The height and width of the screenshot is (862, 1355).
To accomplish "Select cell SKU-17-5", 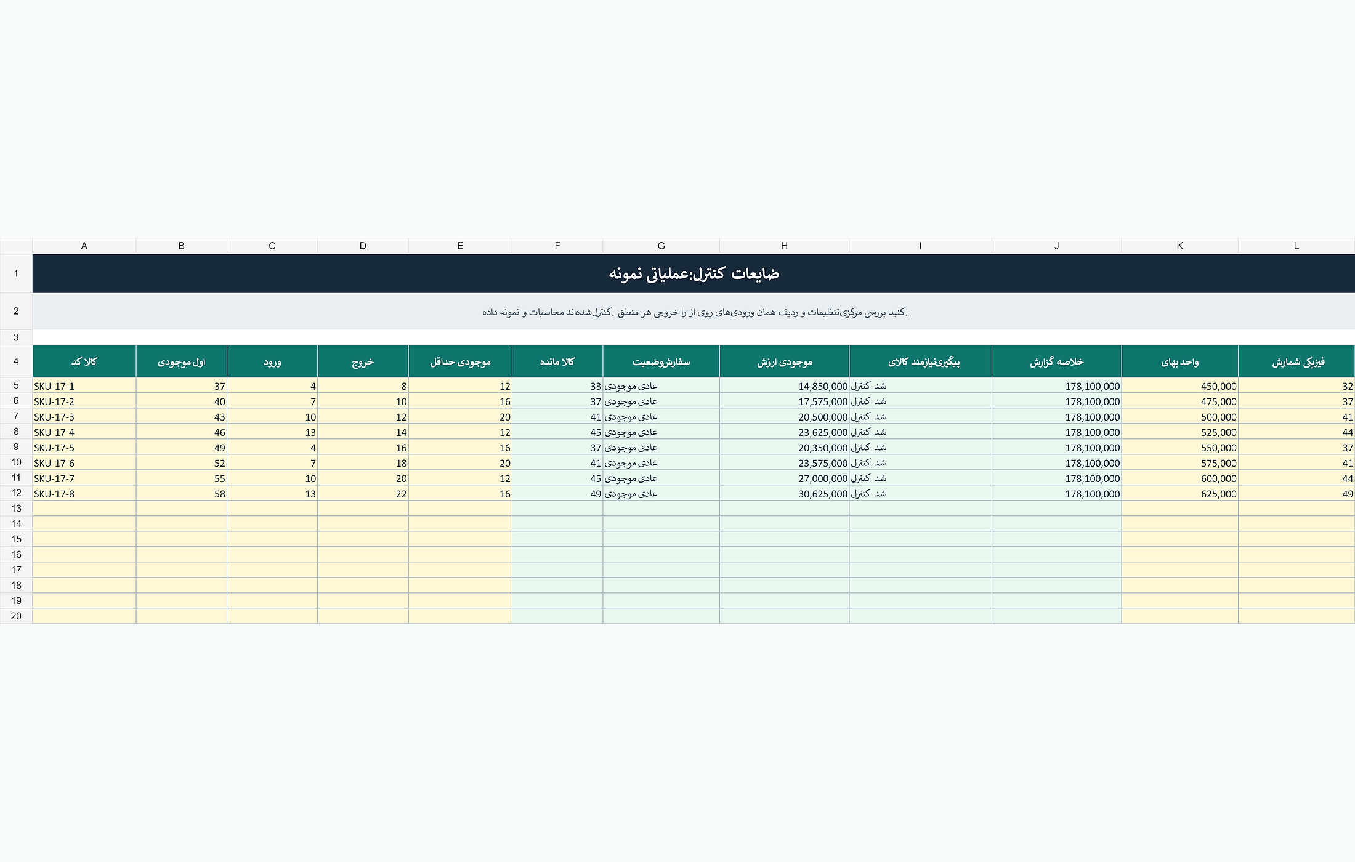I will [84, 447].
